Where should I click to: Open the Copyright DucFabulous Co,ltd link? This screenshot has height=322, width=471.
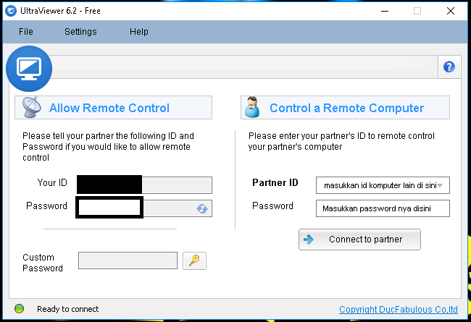(x=398, y=309)
